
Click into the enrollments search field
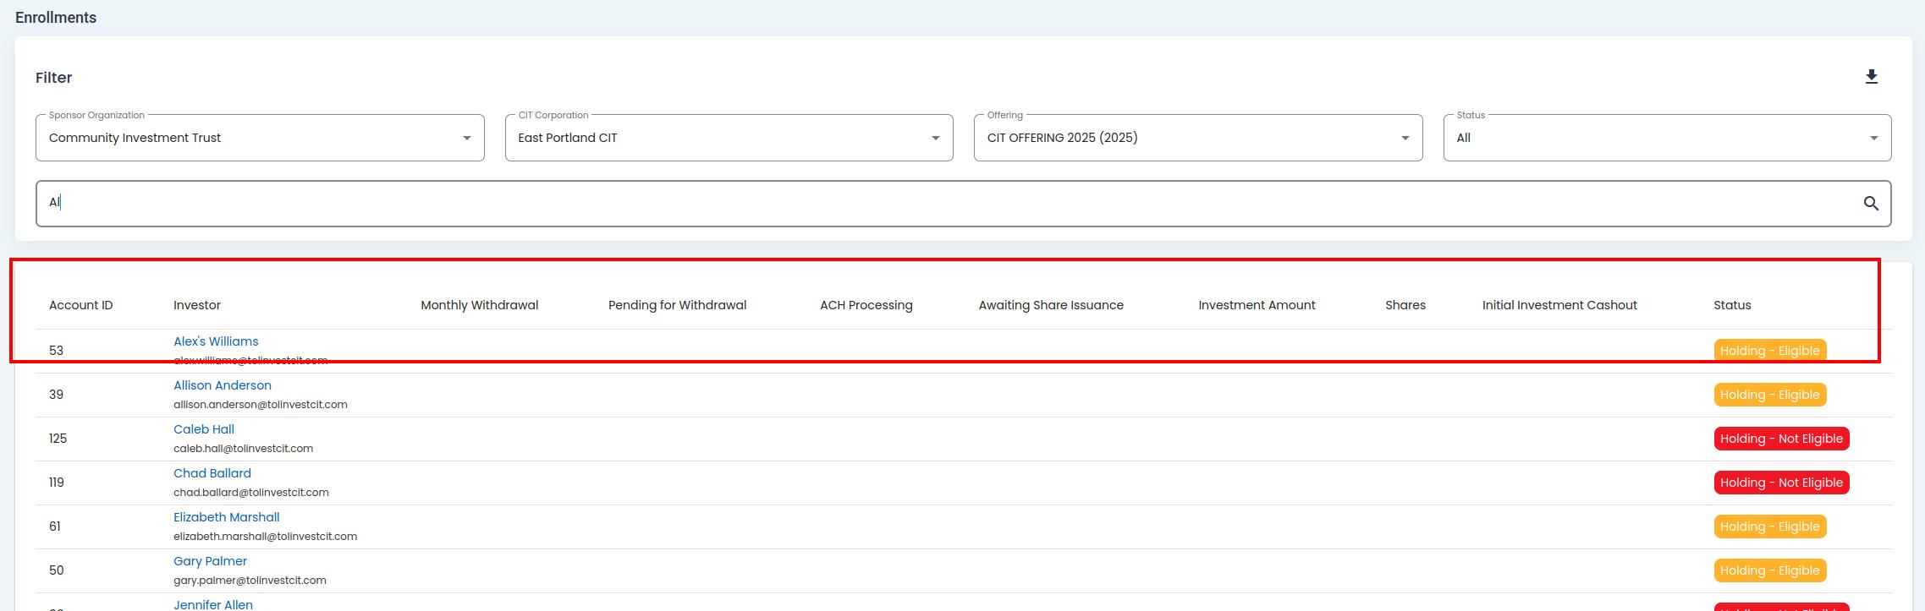[x=931, y=204]
